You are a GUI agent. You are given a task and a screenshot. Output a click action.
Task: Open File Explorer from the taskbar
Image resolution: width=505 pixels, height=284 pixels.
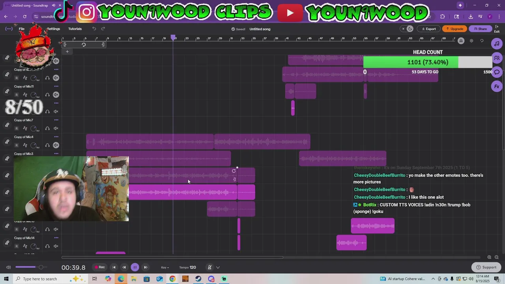click(134, 279)
